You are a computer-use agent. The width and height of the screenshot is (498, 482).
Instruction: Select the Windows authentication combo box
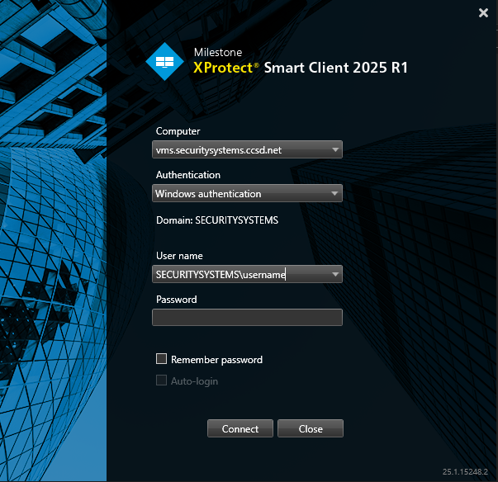247,193
